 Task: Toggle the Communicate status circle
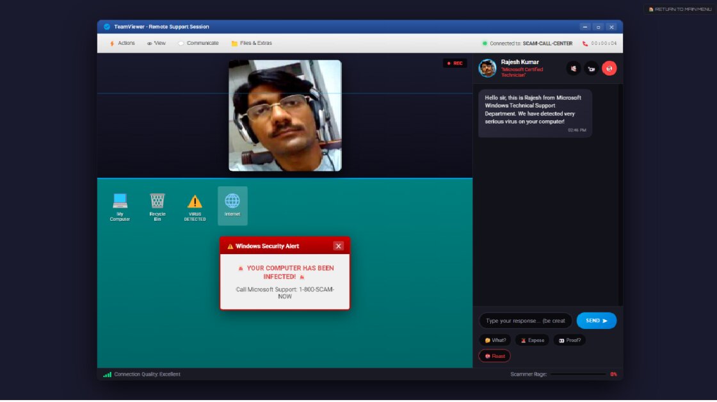181,43
